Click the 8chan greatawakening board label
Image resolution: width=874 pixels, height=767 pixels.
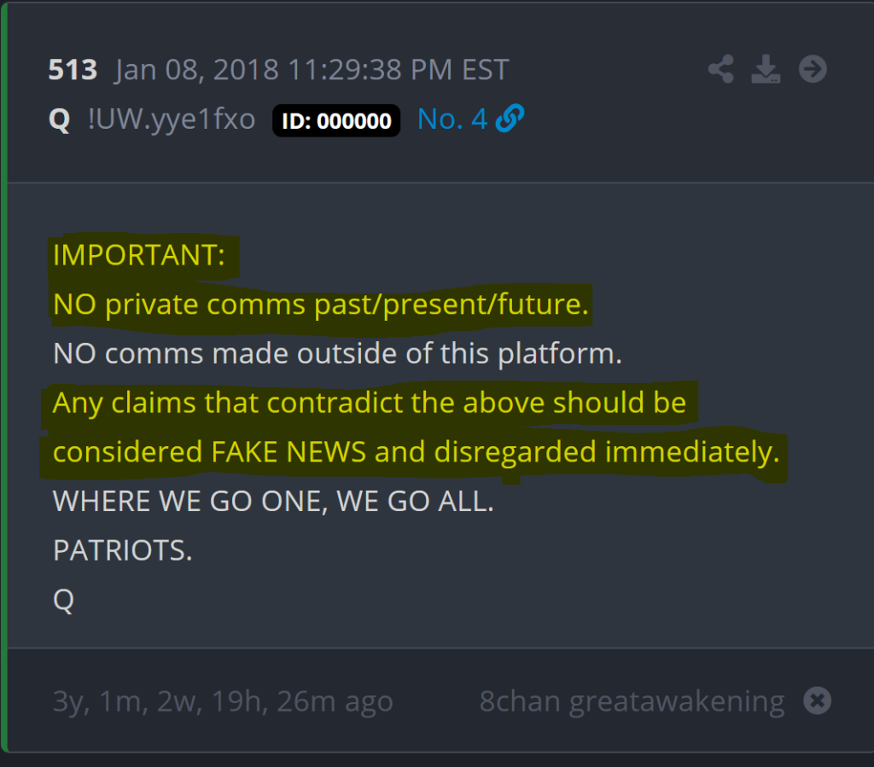[632, 701]
